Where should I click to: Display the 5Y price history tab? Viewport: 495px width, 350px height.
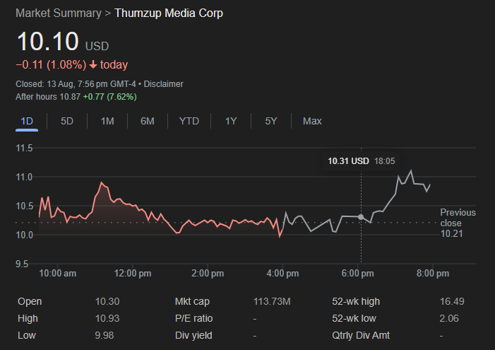[x=271, y=121]
